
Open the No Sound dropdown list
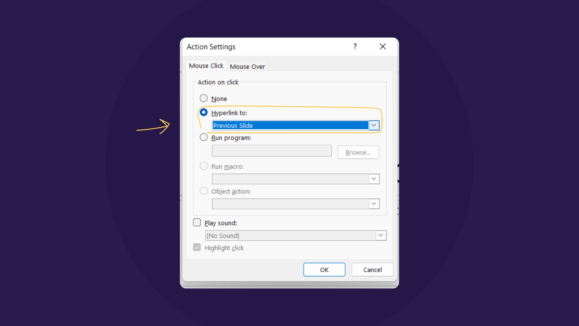click(380, 235)
